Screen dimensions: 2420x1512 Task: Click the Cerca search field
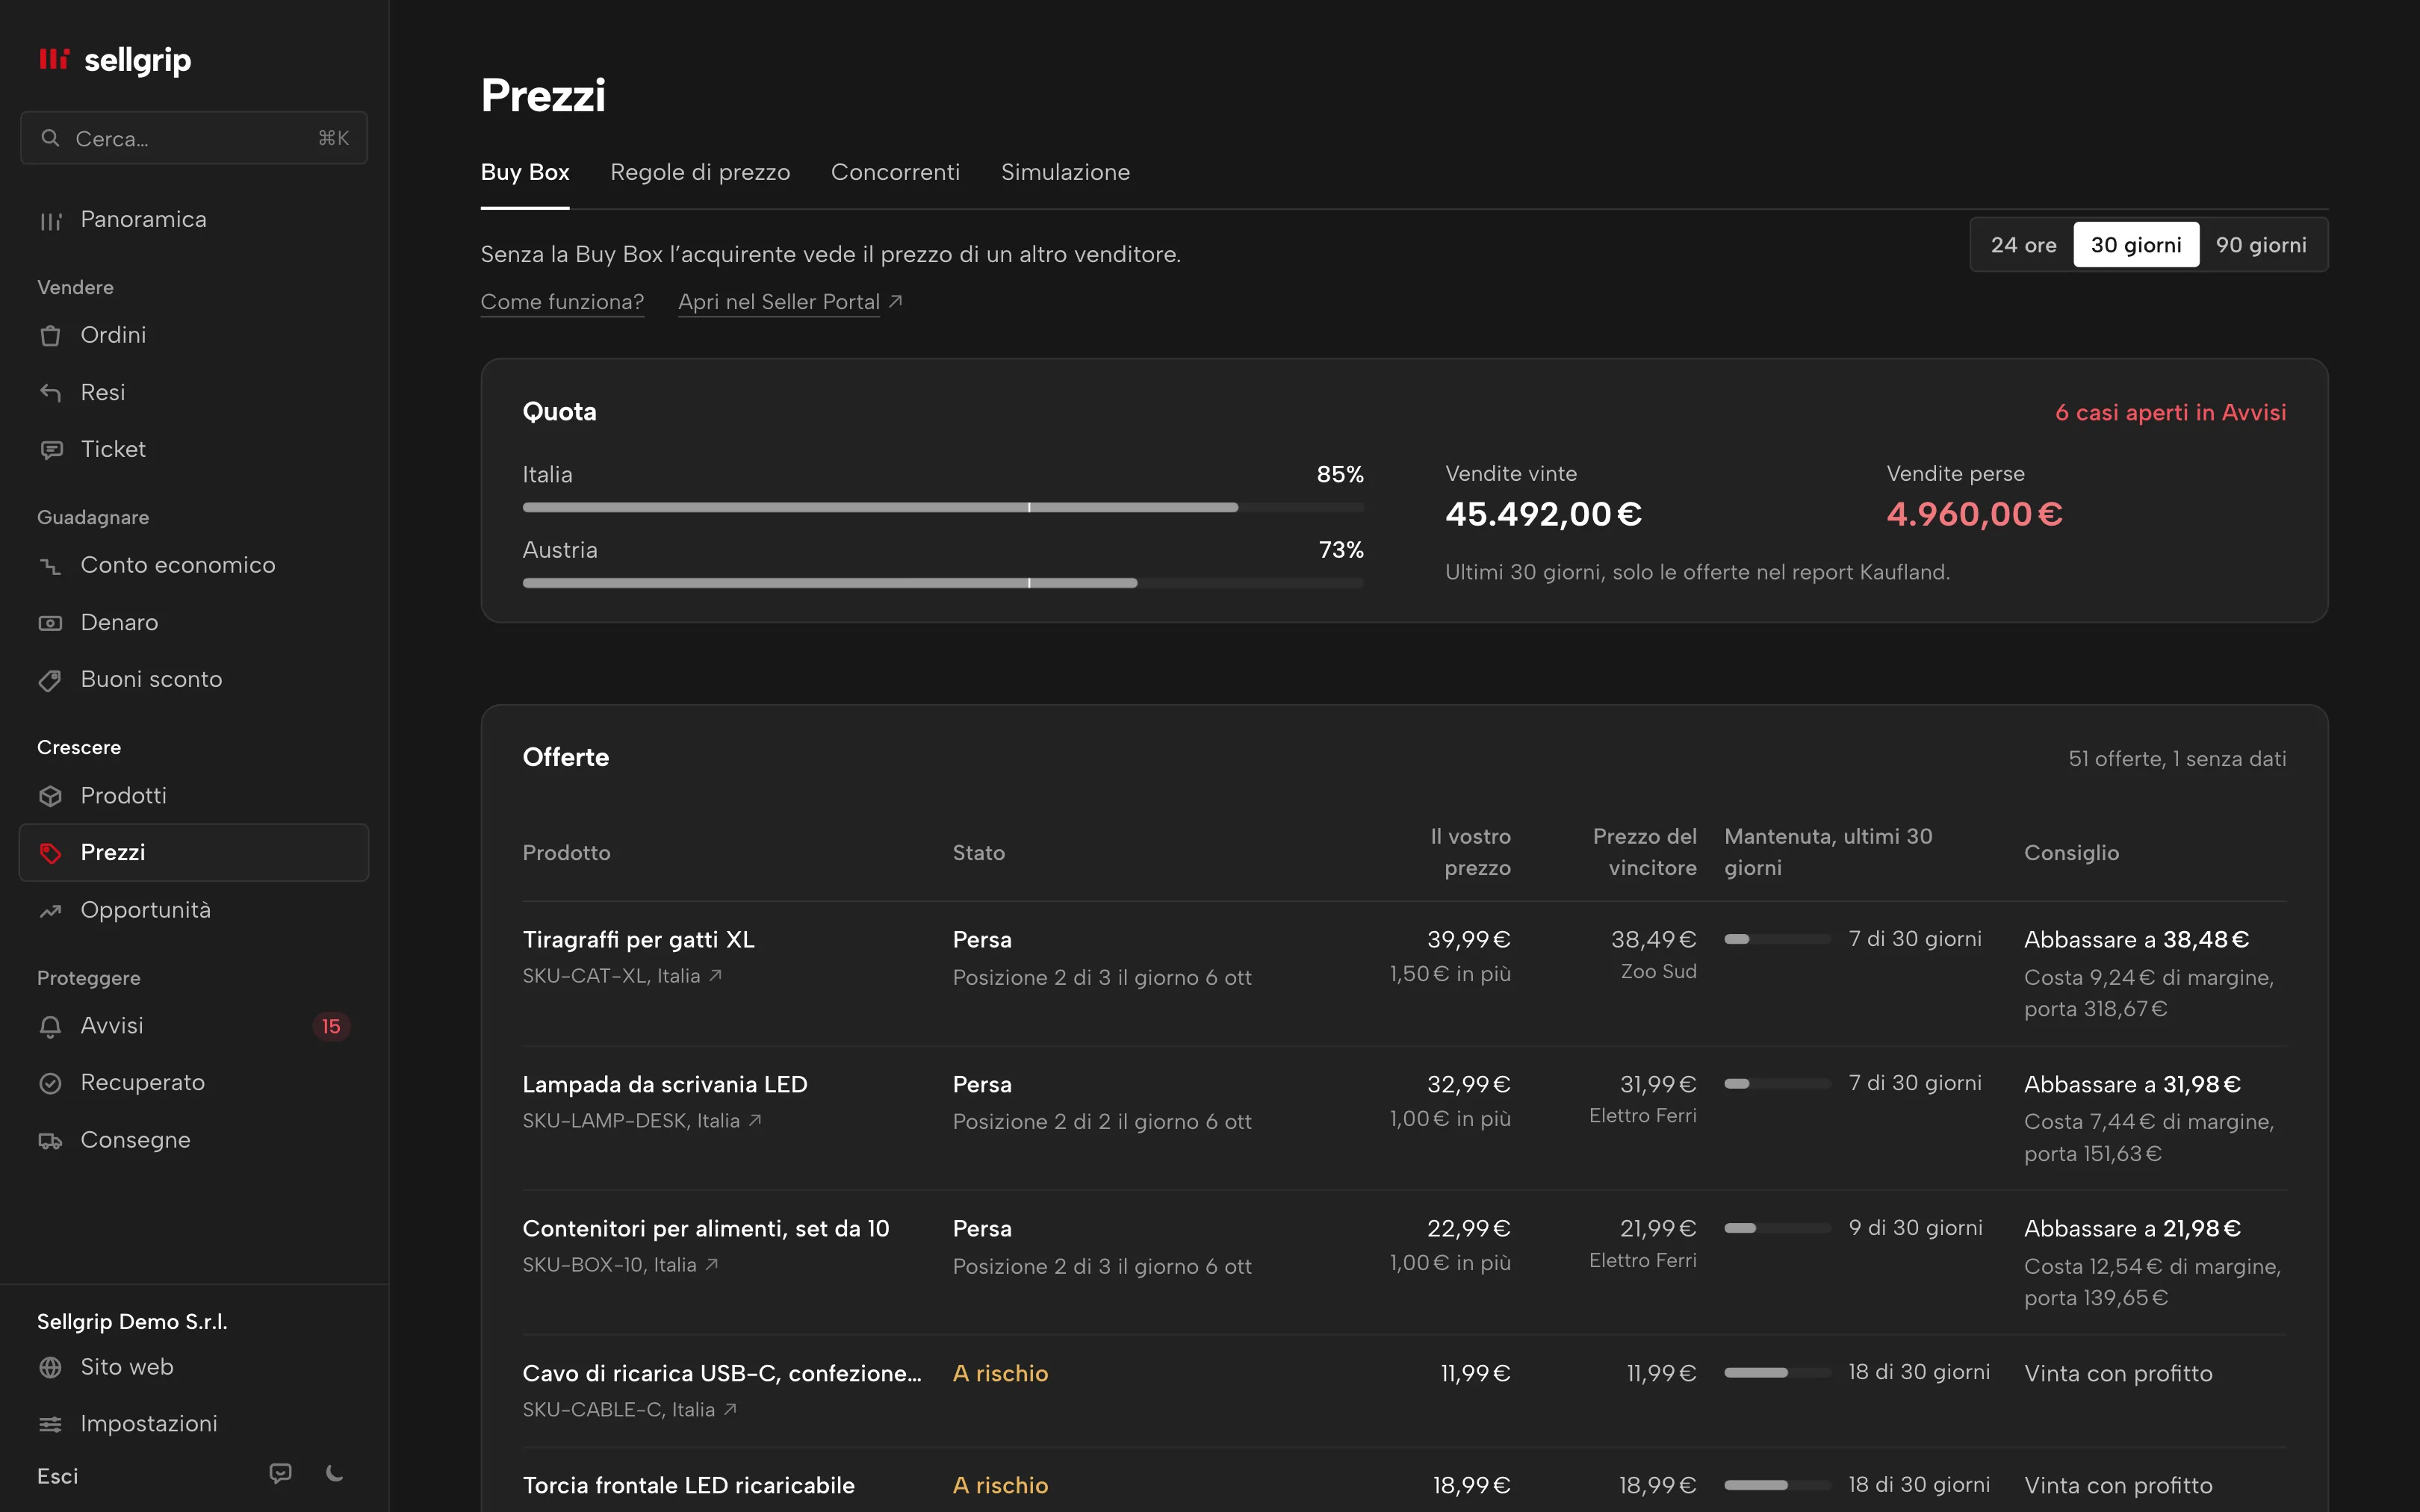pyautogui.click(x=194, y=138)
